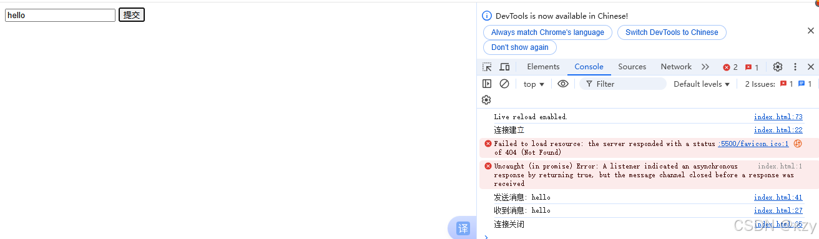Open index.html:1 link of Uncaught error
Image resolution: width=819 pixels, height=239 pixels.
(x=780, y=166)
